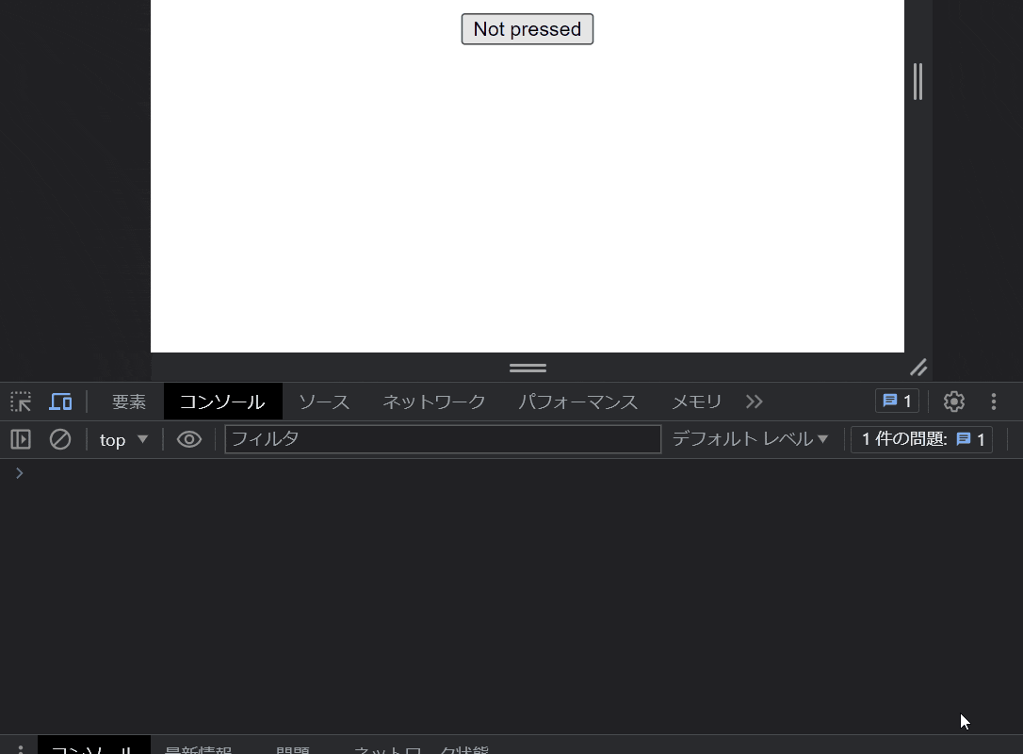Image resolution: width=1023 pixels, height=754 pixels.
Task: Click the フィルタ input field
Action: [443, 438]
